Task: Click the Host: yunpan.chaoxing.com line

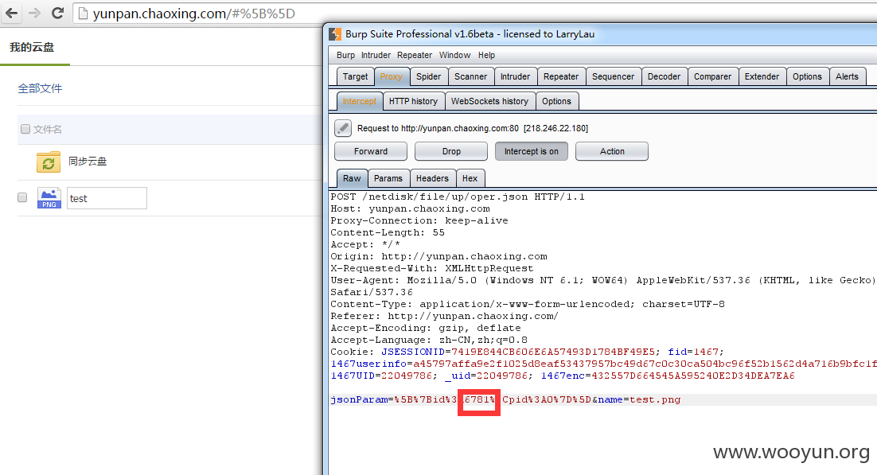Action: pyautogui.click(x=410, y=208)
